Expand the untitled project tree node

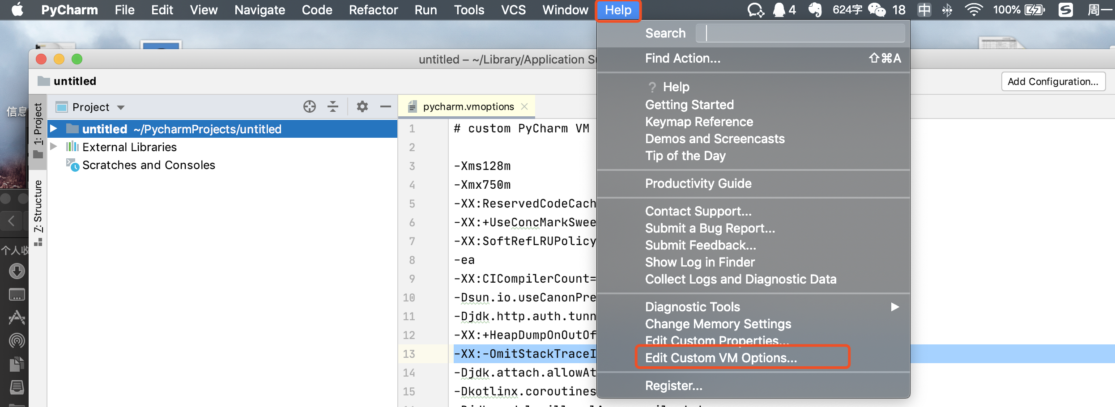pos(54,129)
